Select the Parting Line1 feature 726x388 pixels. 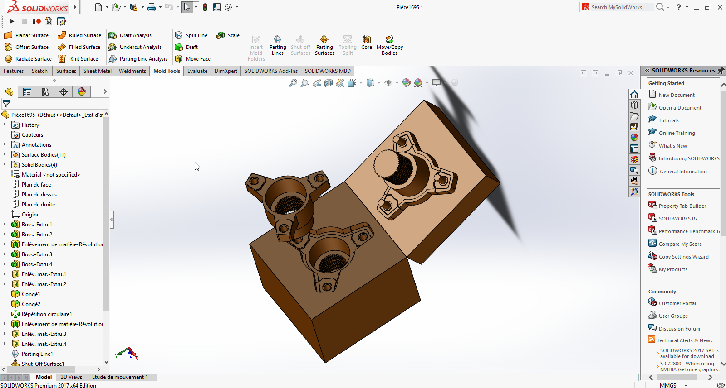tap(37, 354)
